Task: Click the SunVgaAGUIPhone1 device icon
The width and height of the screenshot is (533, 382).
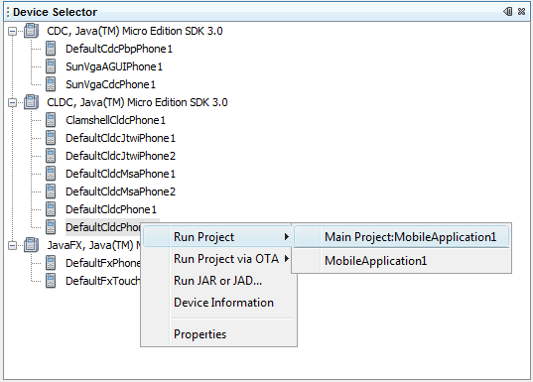Action: [51, 66]
